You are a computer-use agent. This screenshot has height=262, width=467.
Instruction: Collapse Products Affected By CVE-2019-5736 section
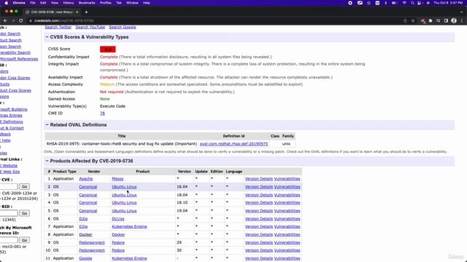click(x=47, y=161)
